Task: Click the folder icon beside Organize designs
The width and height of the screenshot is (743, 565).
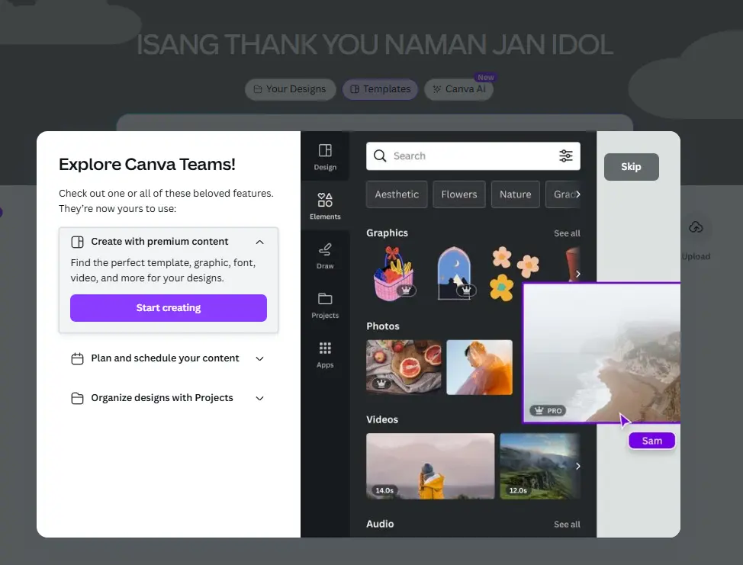Action: click(77, 398)
